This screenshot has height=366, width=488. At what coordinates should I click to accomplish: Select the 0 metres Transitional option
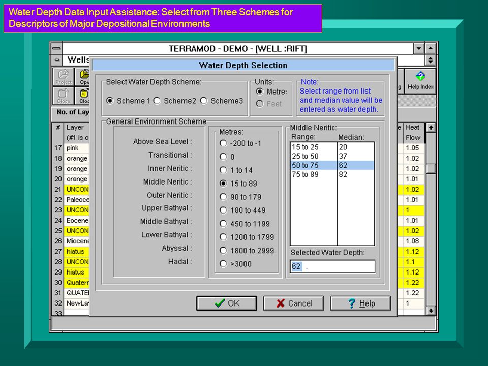click(x=223, y=157)
